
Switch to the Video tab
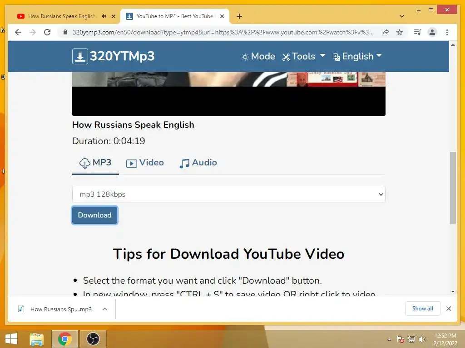point(145,163)
